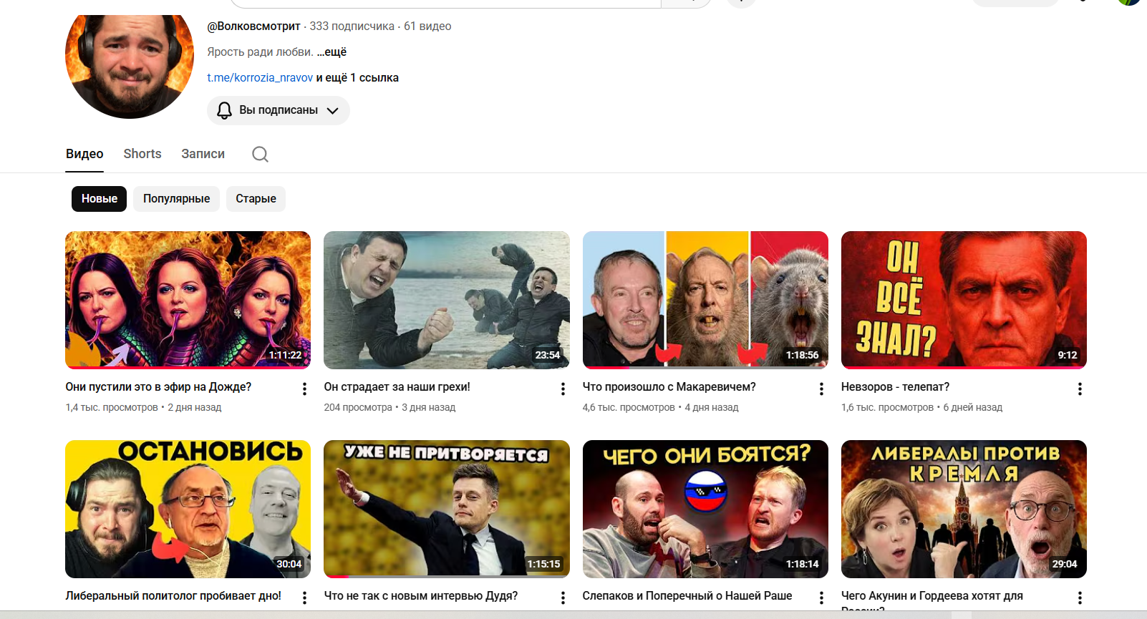Expand the 'Вы подписаны' subscription dropdown
Image resolution: width=1147 pixels, height=619 pixels.
tap(279, 110)
